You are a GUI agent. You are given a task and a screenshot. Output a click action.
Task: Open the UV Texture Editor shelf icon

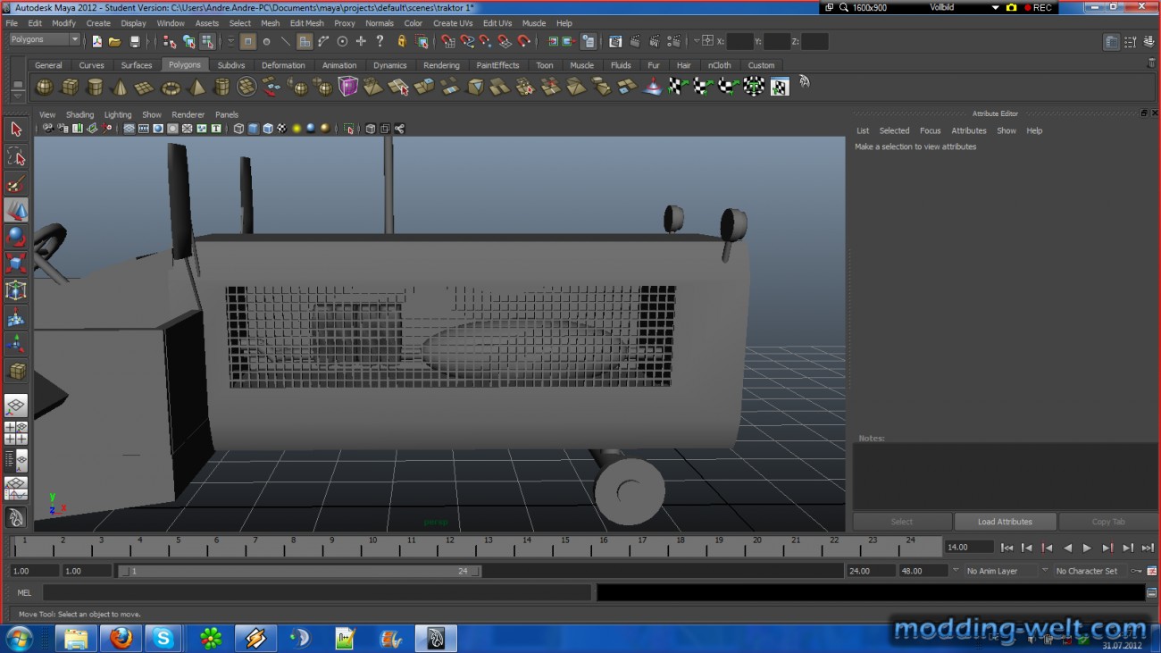coord(780,87)
